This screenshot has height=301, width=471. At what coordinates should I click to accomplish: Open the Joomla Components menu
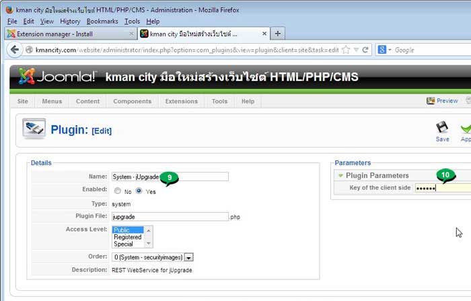[x=132, y=101]
